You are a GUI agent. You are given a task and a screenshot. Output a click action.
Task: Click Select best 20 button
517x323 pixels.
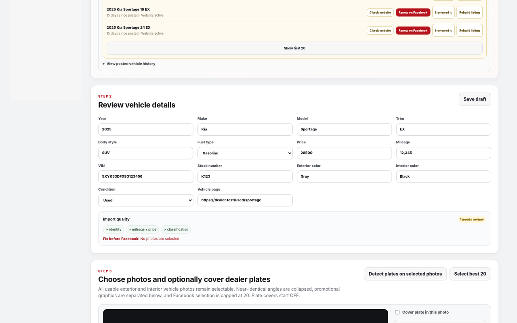[470, 274]
